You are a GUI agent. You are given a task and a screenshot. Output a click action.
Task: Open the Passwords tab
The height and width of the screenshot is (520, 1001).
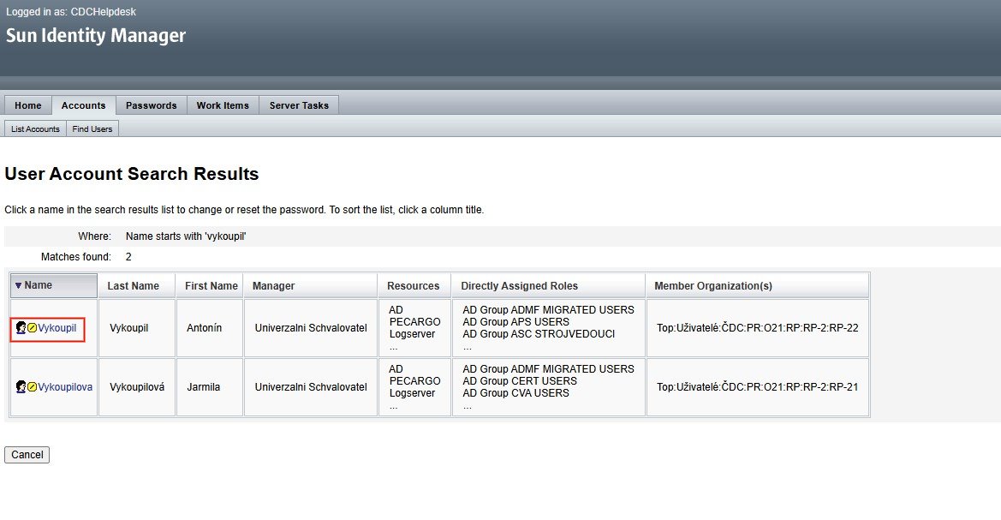152,105
